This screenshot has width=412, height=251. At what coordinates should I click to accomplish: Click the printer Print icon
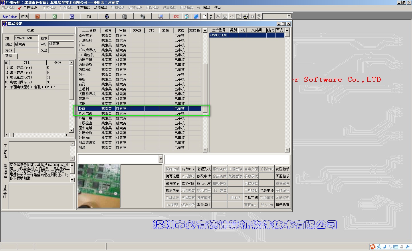tap(245, 17)
